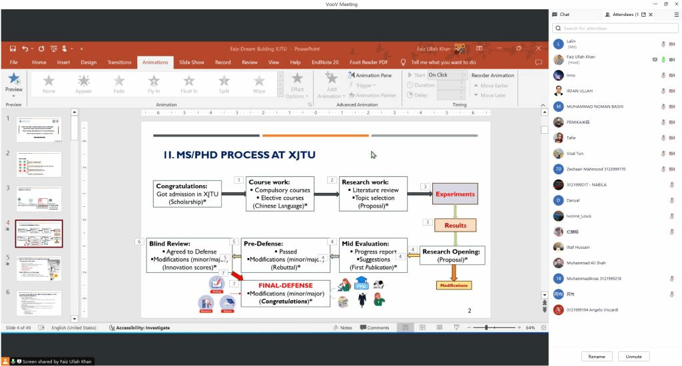Fit slide to current window icon
682x366 pixels.
click(543, 328)
